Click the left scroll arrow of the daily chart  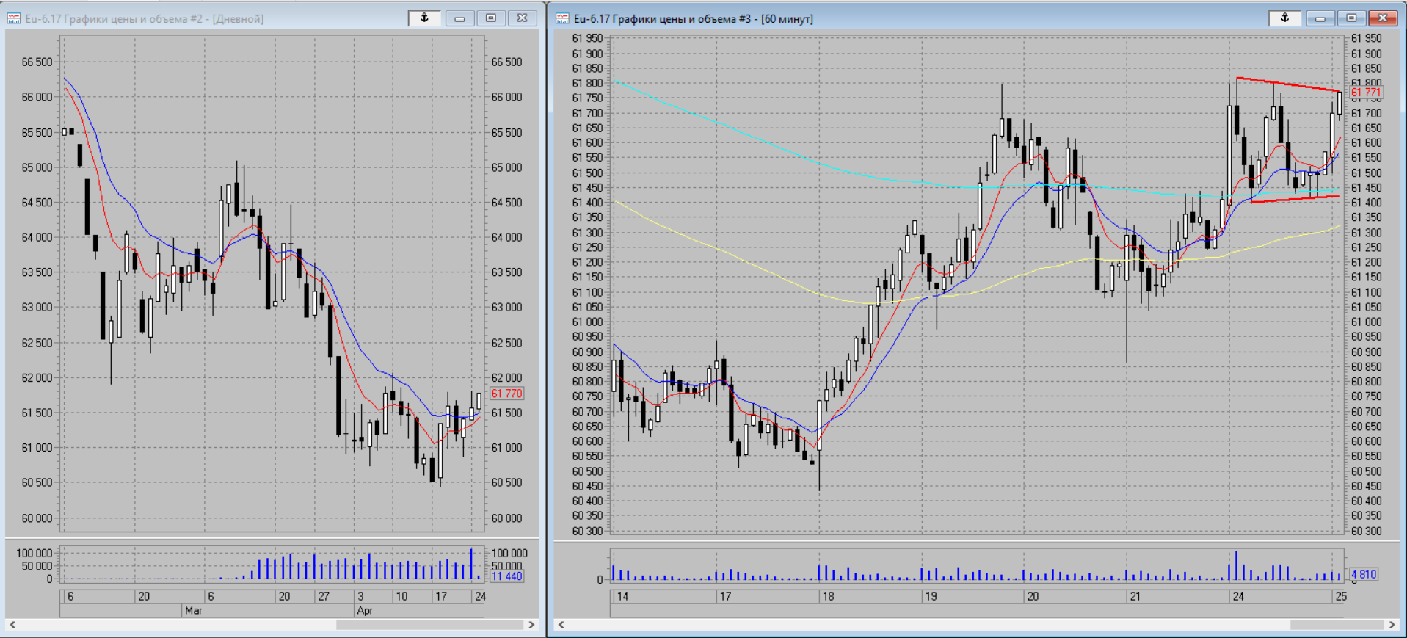[x=12, y=625]
